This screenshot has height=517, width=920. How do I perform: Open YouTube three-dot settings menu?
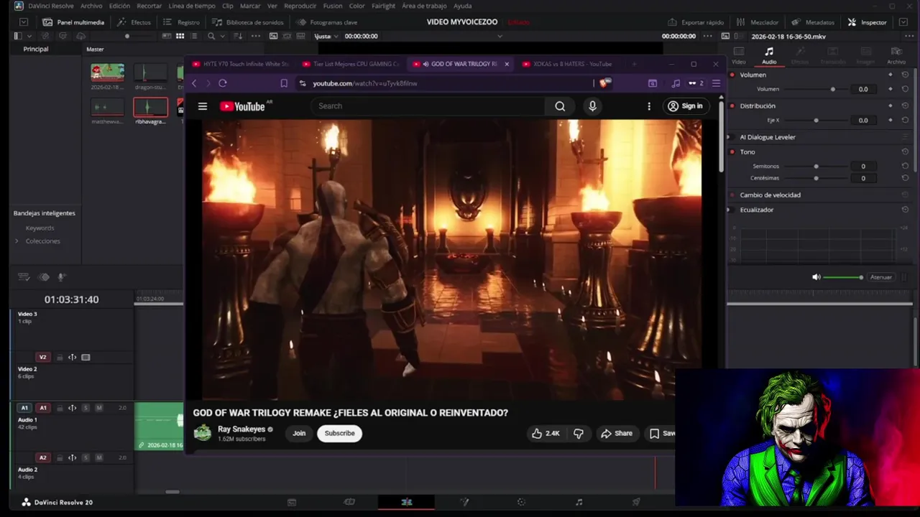[649, 106]
